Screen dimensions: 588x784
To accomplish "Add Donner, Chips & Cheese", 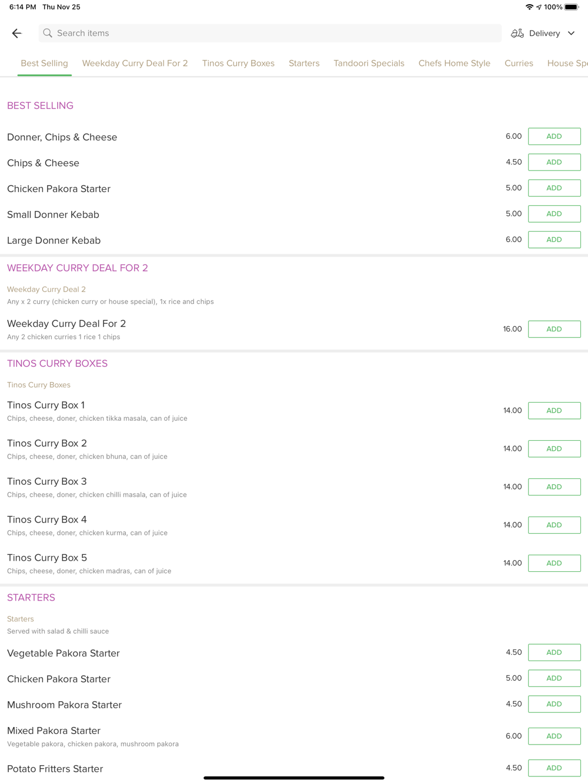I will tap(554, 136).
